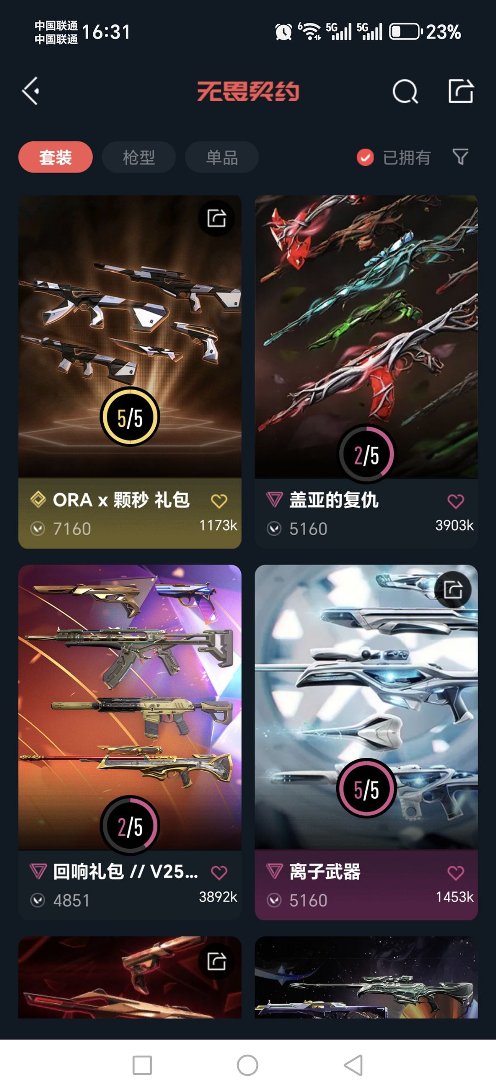Open the search magnifier icon
The image size is (496, 1091).
click(405, 91)
